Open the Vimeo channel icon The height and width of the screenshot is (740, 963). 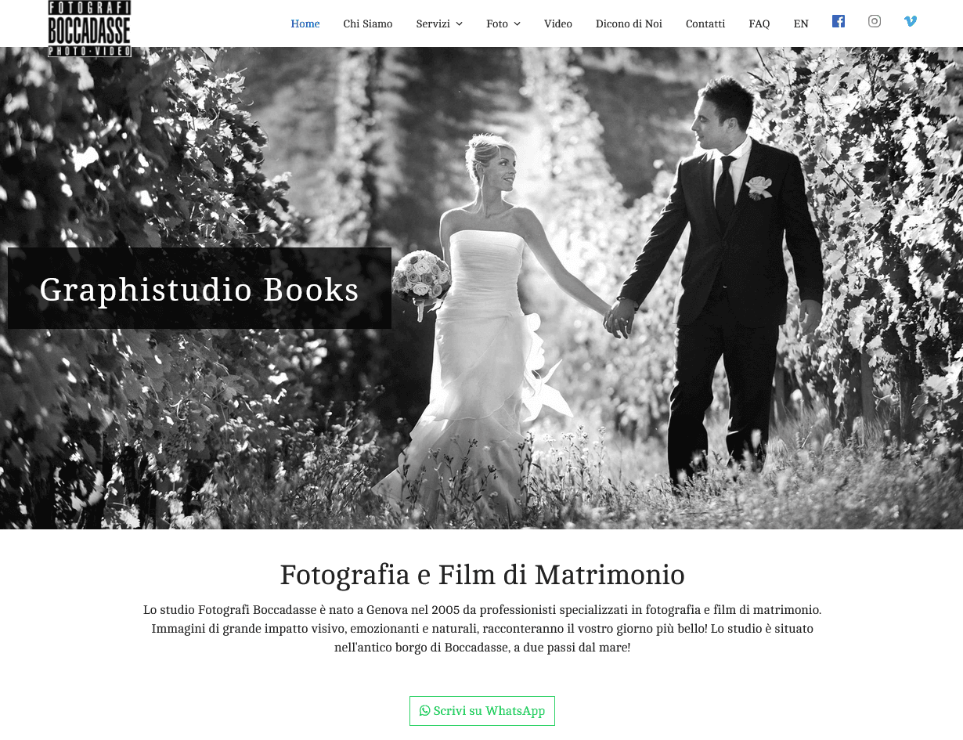pyautogui.click(x=911, y=21)
